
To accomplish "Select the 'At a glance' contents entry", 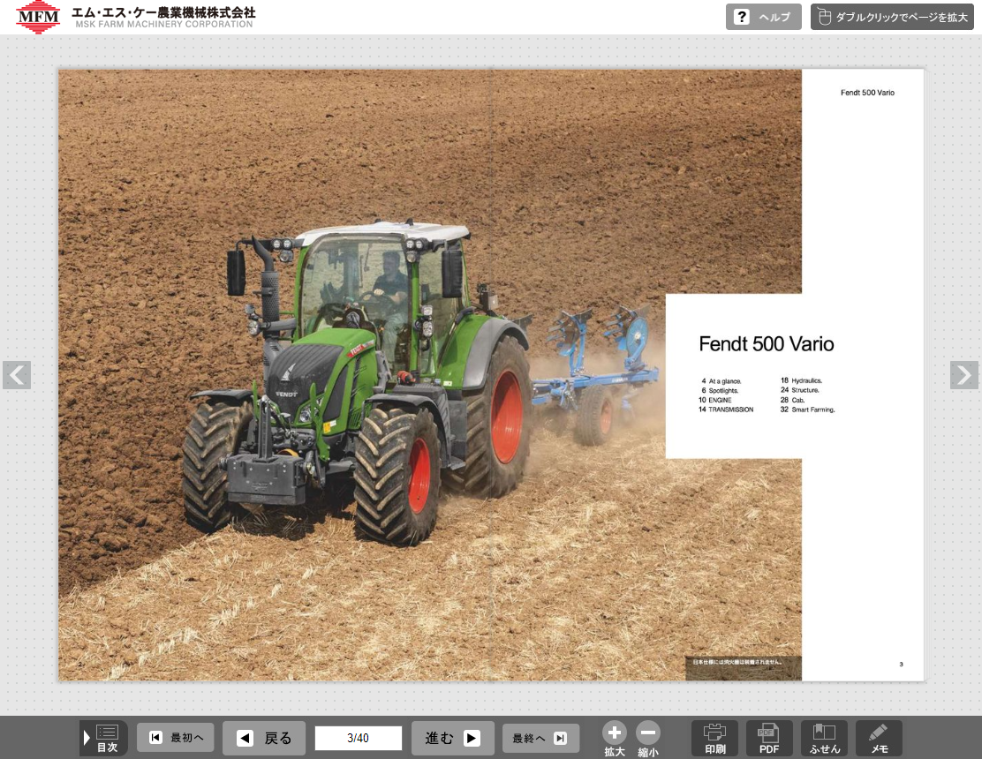I will (721, 381).
